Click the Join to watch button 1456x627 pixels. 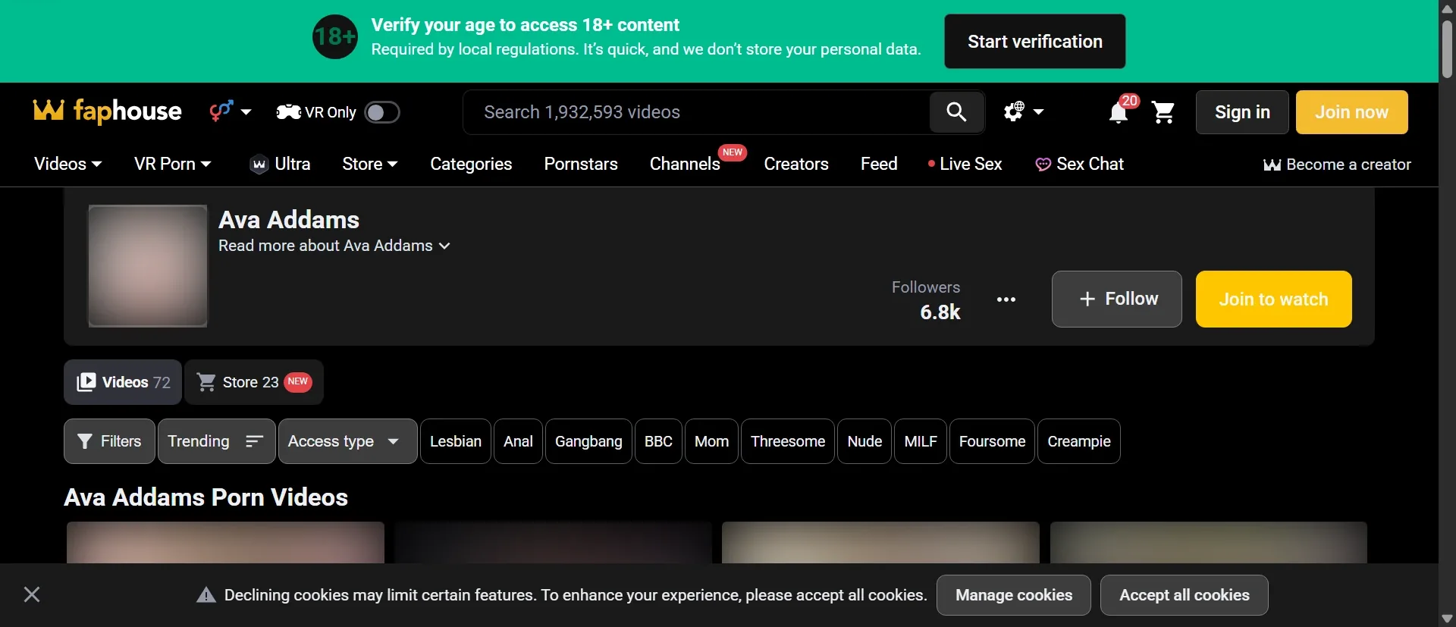(1274, 299)
